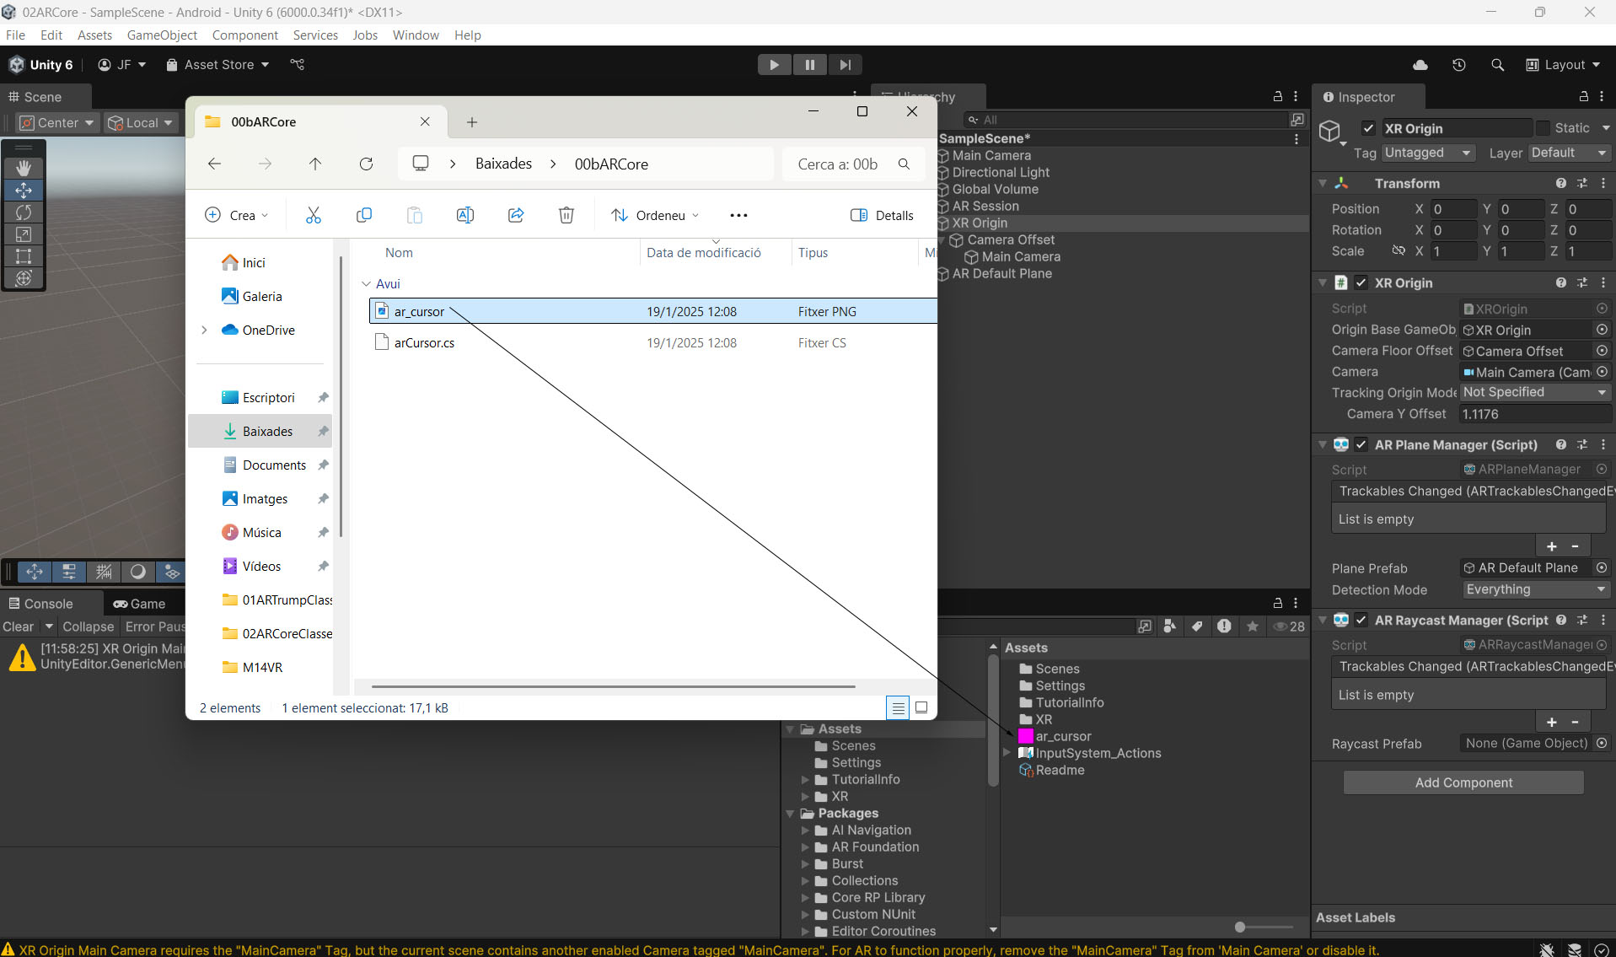Image resolution: width=1616 pixels, height=957 pixels.
Task: Refresh the 00bARCore folder view
Action: 366,164
